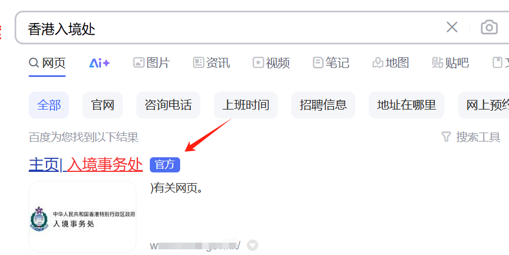Choose the 上班时间 filter chip
This screenshot has height=255, width=509.
pos(246,105)
